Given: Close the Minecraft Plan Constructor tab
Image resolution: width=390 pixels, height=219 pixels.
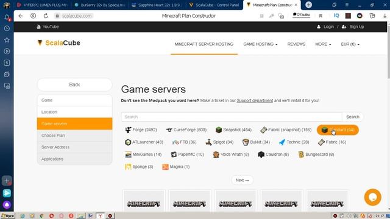Looking at the screenshot, I should click(x=296, y=5).
